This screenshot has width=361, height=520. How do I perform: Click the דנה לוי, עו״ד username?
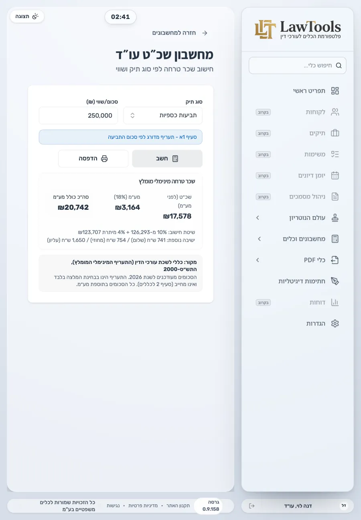point(298,506)
